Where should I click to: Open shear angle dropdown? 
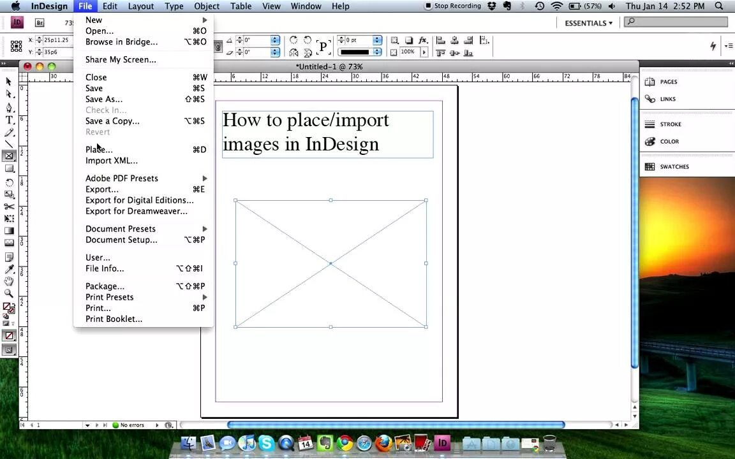[275, 52]
